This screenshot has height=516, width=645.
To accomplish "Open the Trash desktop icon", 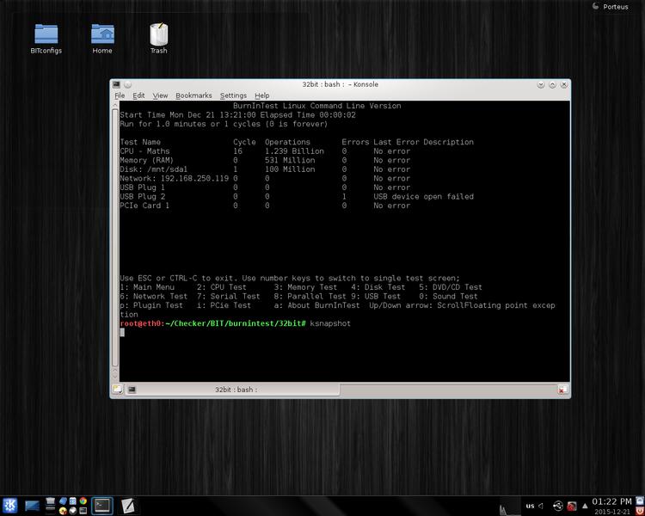I will coord(159,39).
